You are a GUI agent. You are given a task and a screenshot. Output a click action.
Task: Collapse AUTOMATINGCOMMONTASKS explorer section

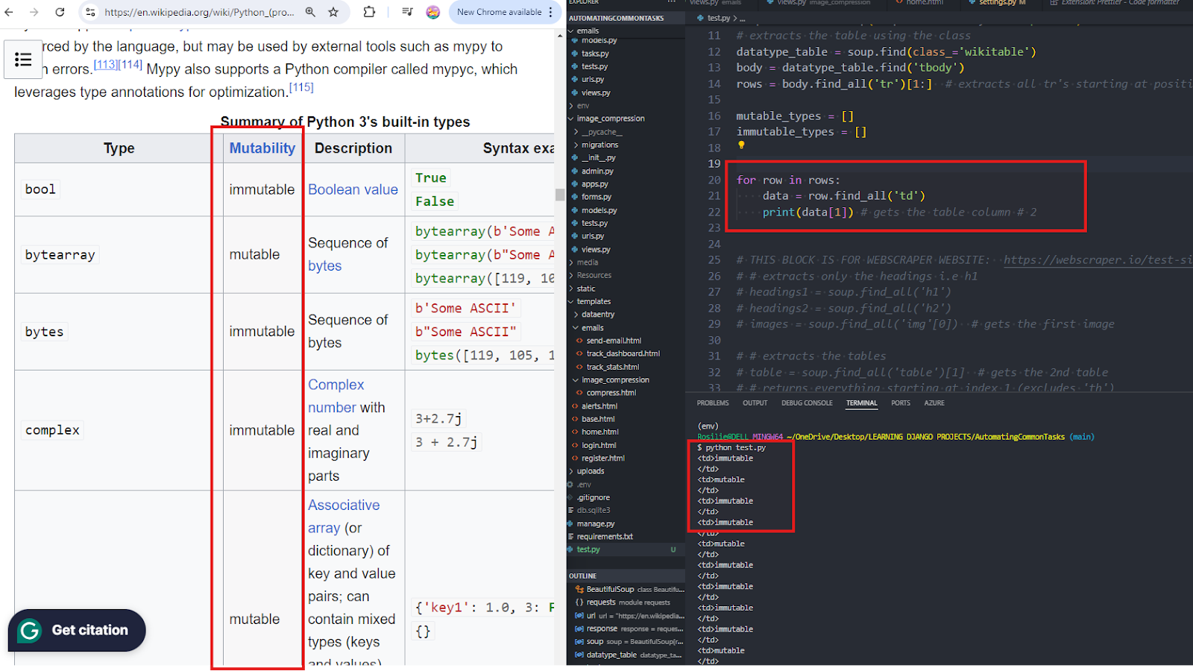(617, 18)
